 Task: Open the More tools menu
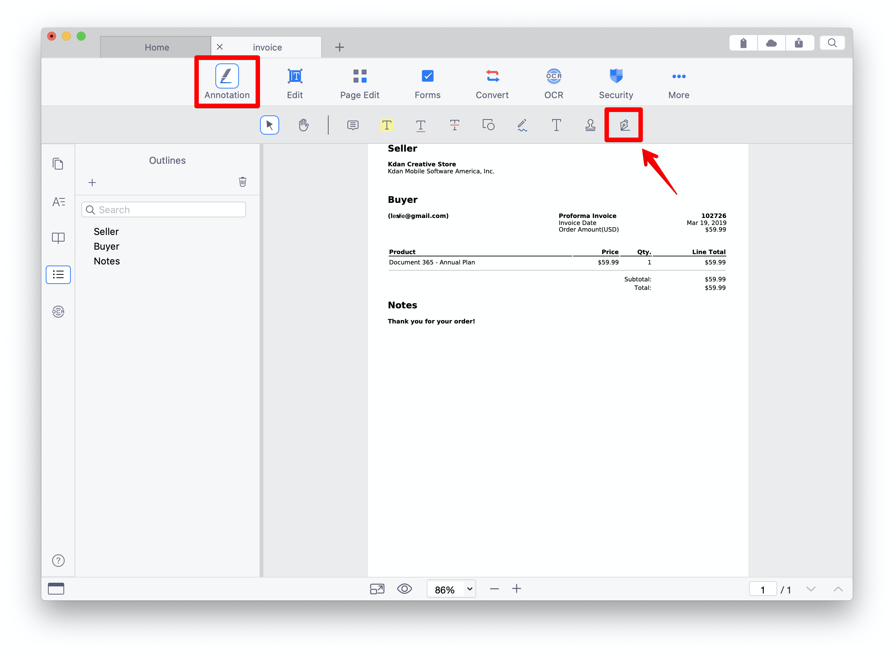click(x=678, y=83)
